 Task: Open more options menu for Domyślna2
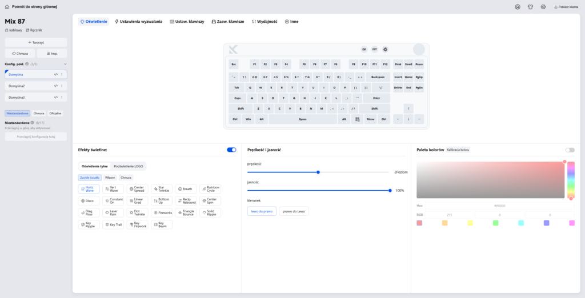click(x=62, y=86)
